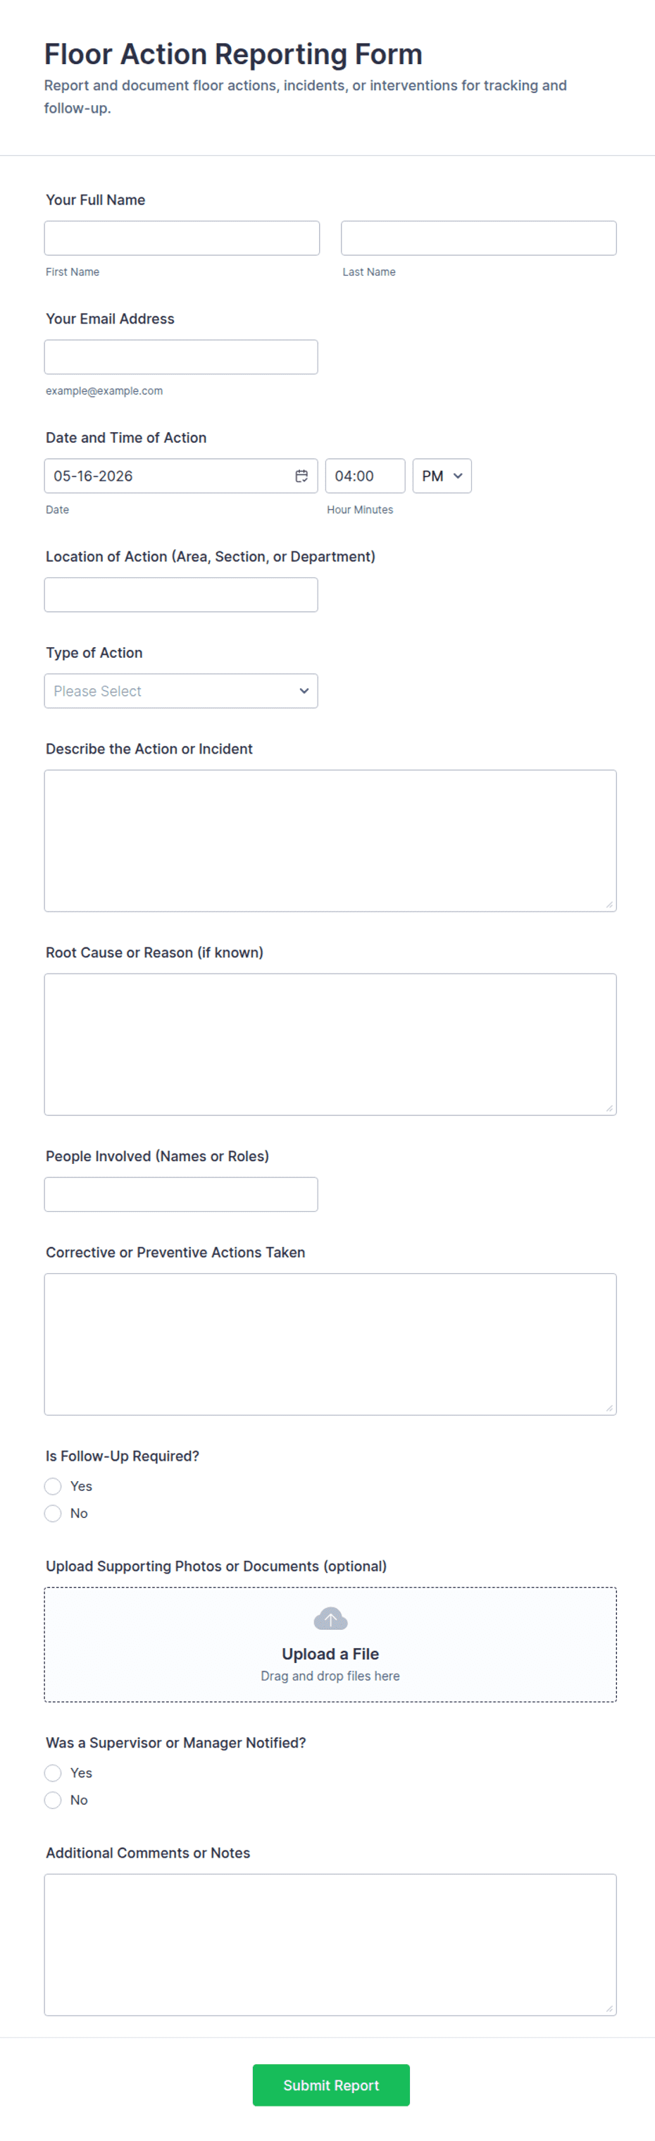Open the Type of Action dropdown

tap(181, 691)
